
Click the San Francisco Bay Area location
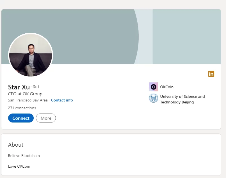pos(28,100)
